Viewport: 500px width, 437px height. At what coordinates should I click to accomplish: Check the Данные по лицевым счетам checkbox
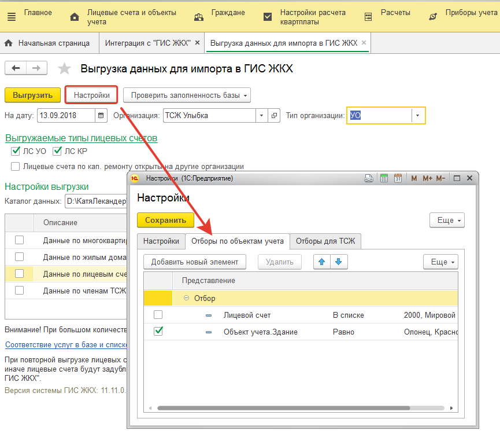point(20,274)
